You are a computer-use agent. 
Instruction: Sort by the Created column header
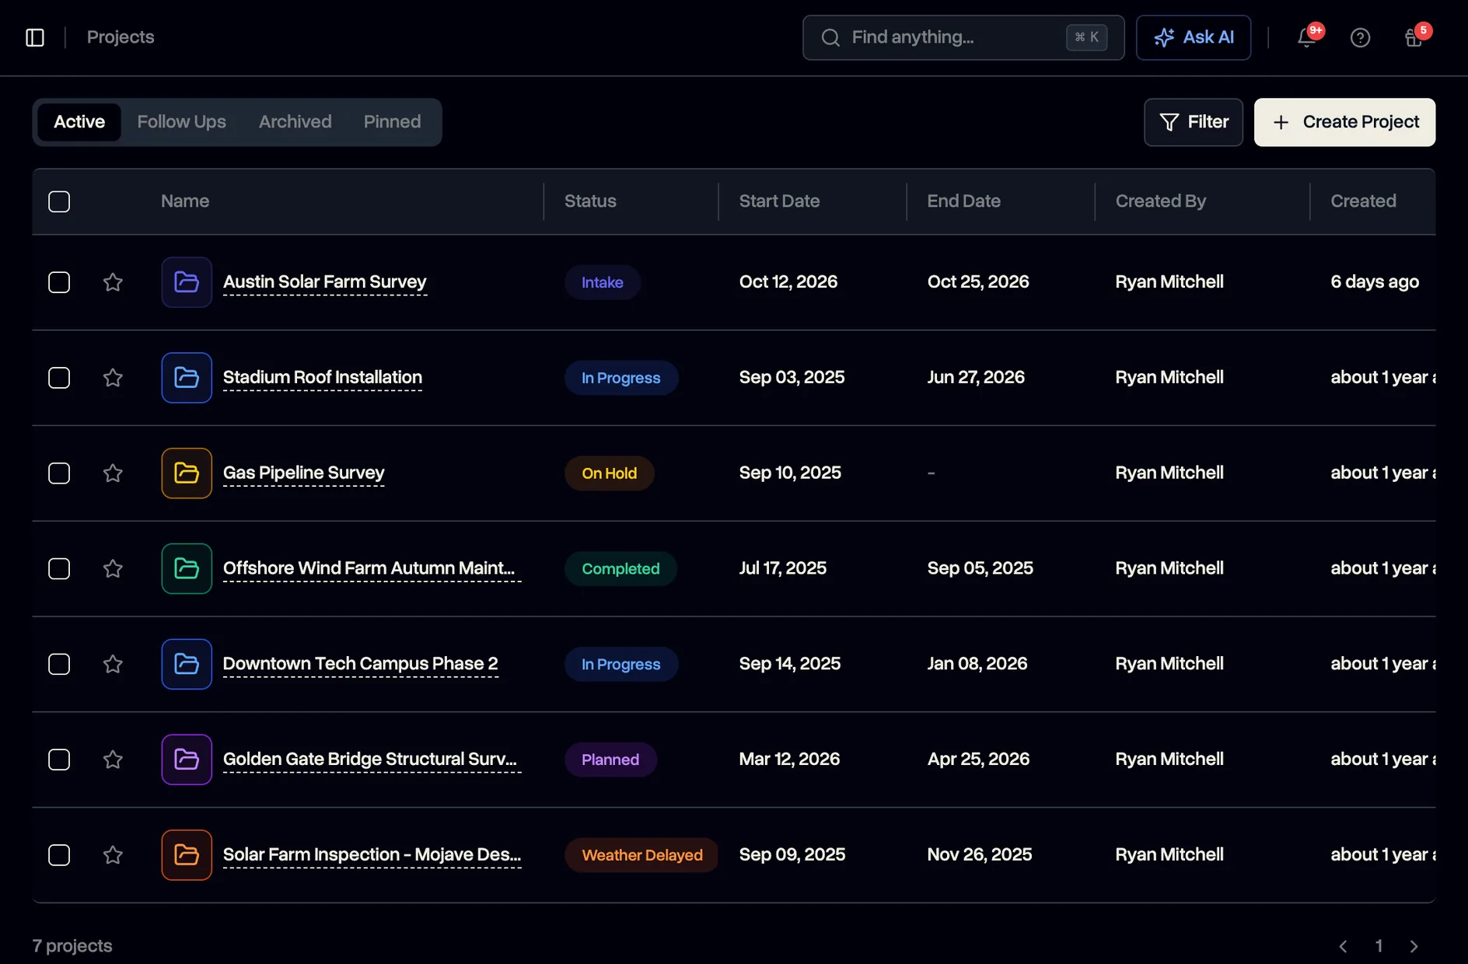pos(1363,201)
